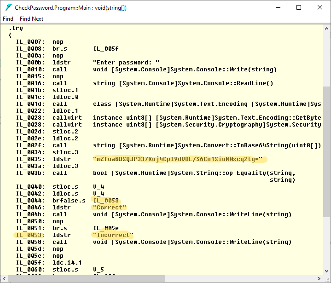
Task: Open the Find menu
Action: pos(8,19)
